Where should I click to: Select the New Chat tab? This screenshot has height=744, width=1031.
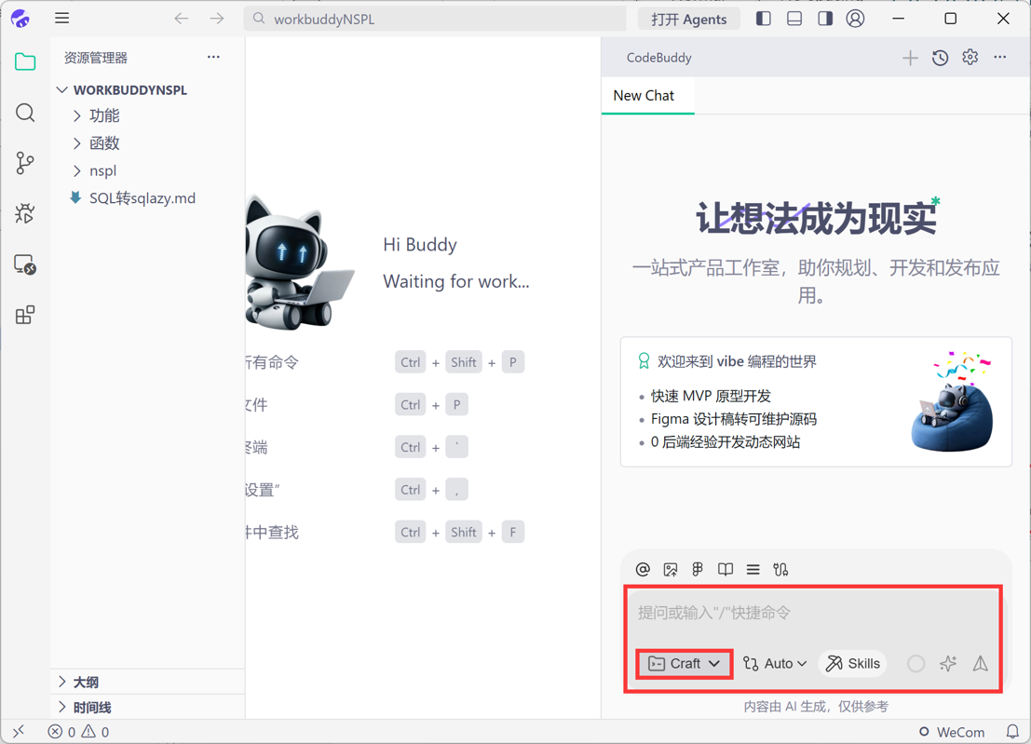point(647,96)
